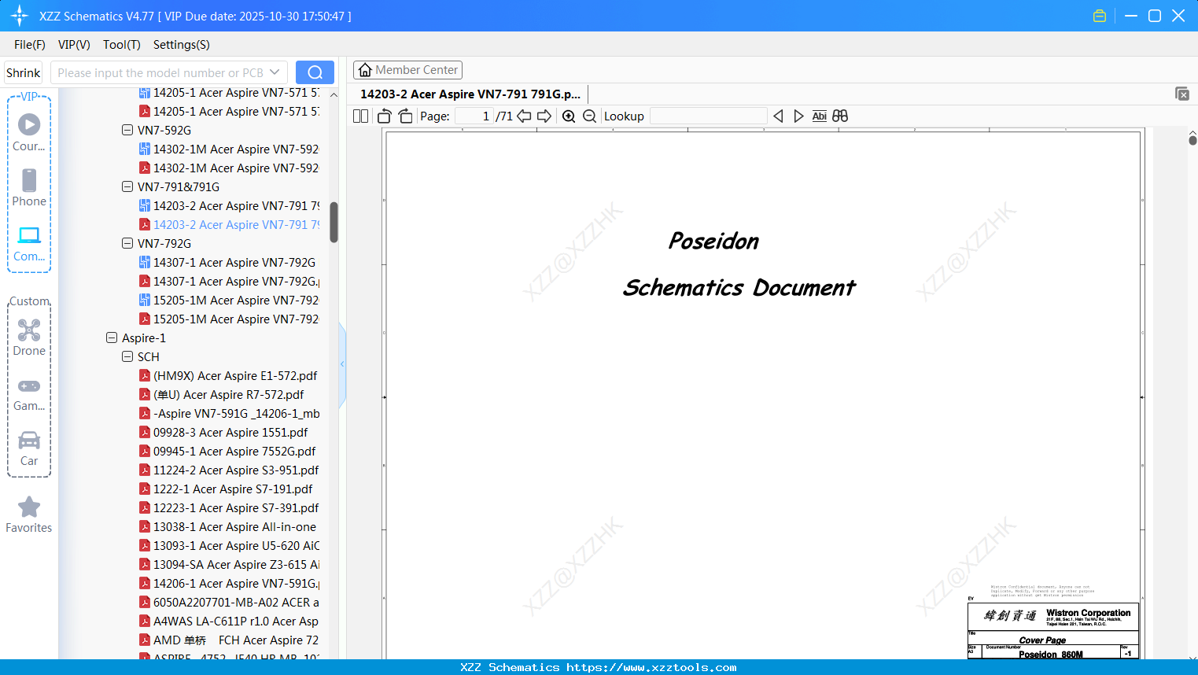Open the Tool(T) menu

coord(122,45)
